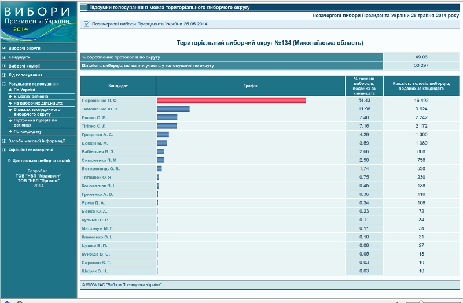Expand the Хід голосування menu section
Image resolution: width=463 pixels, height=303 pixels.
4,75
